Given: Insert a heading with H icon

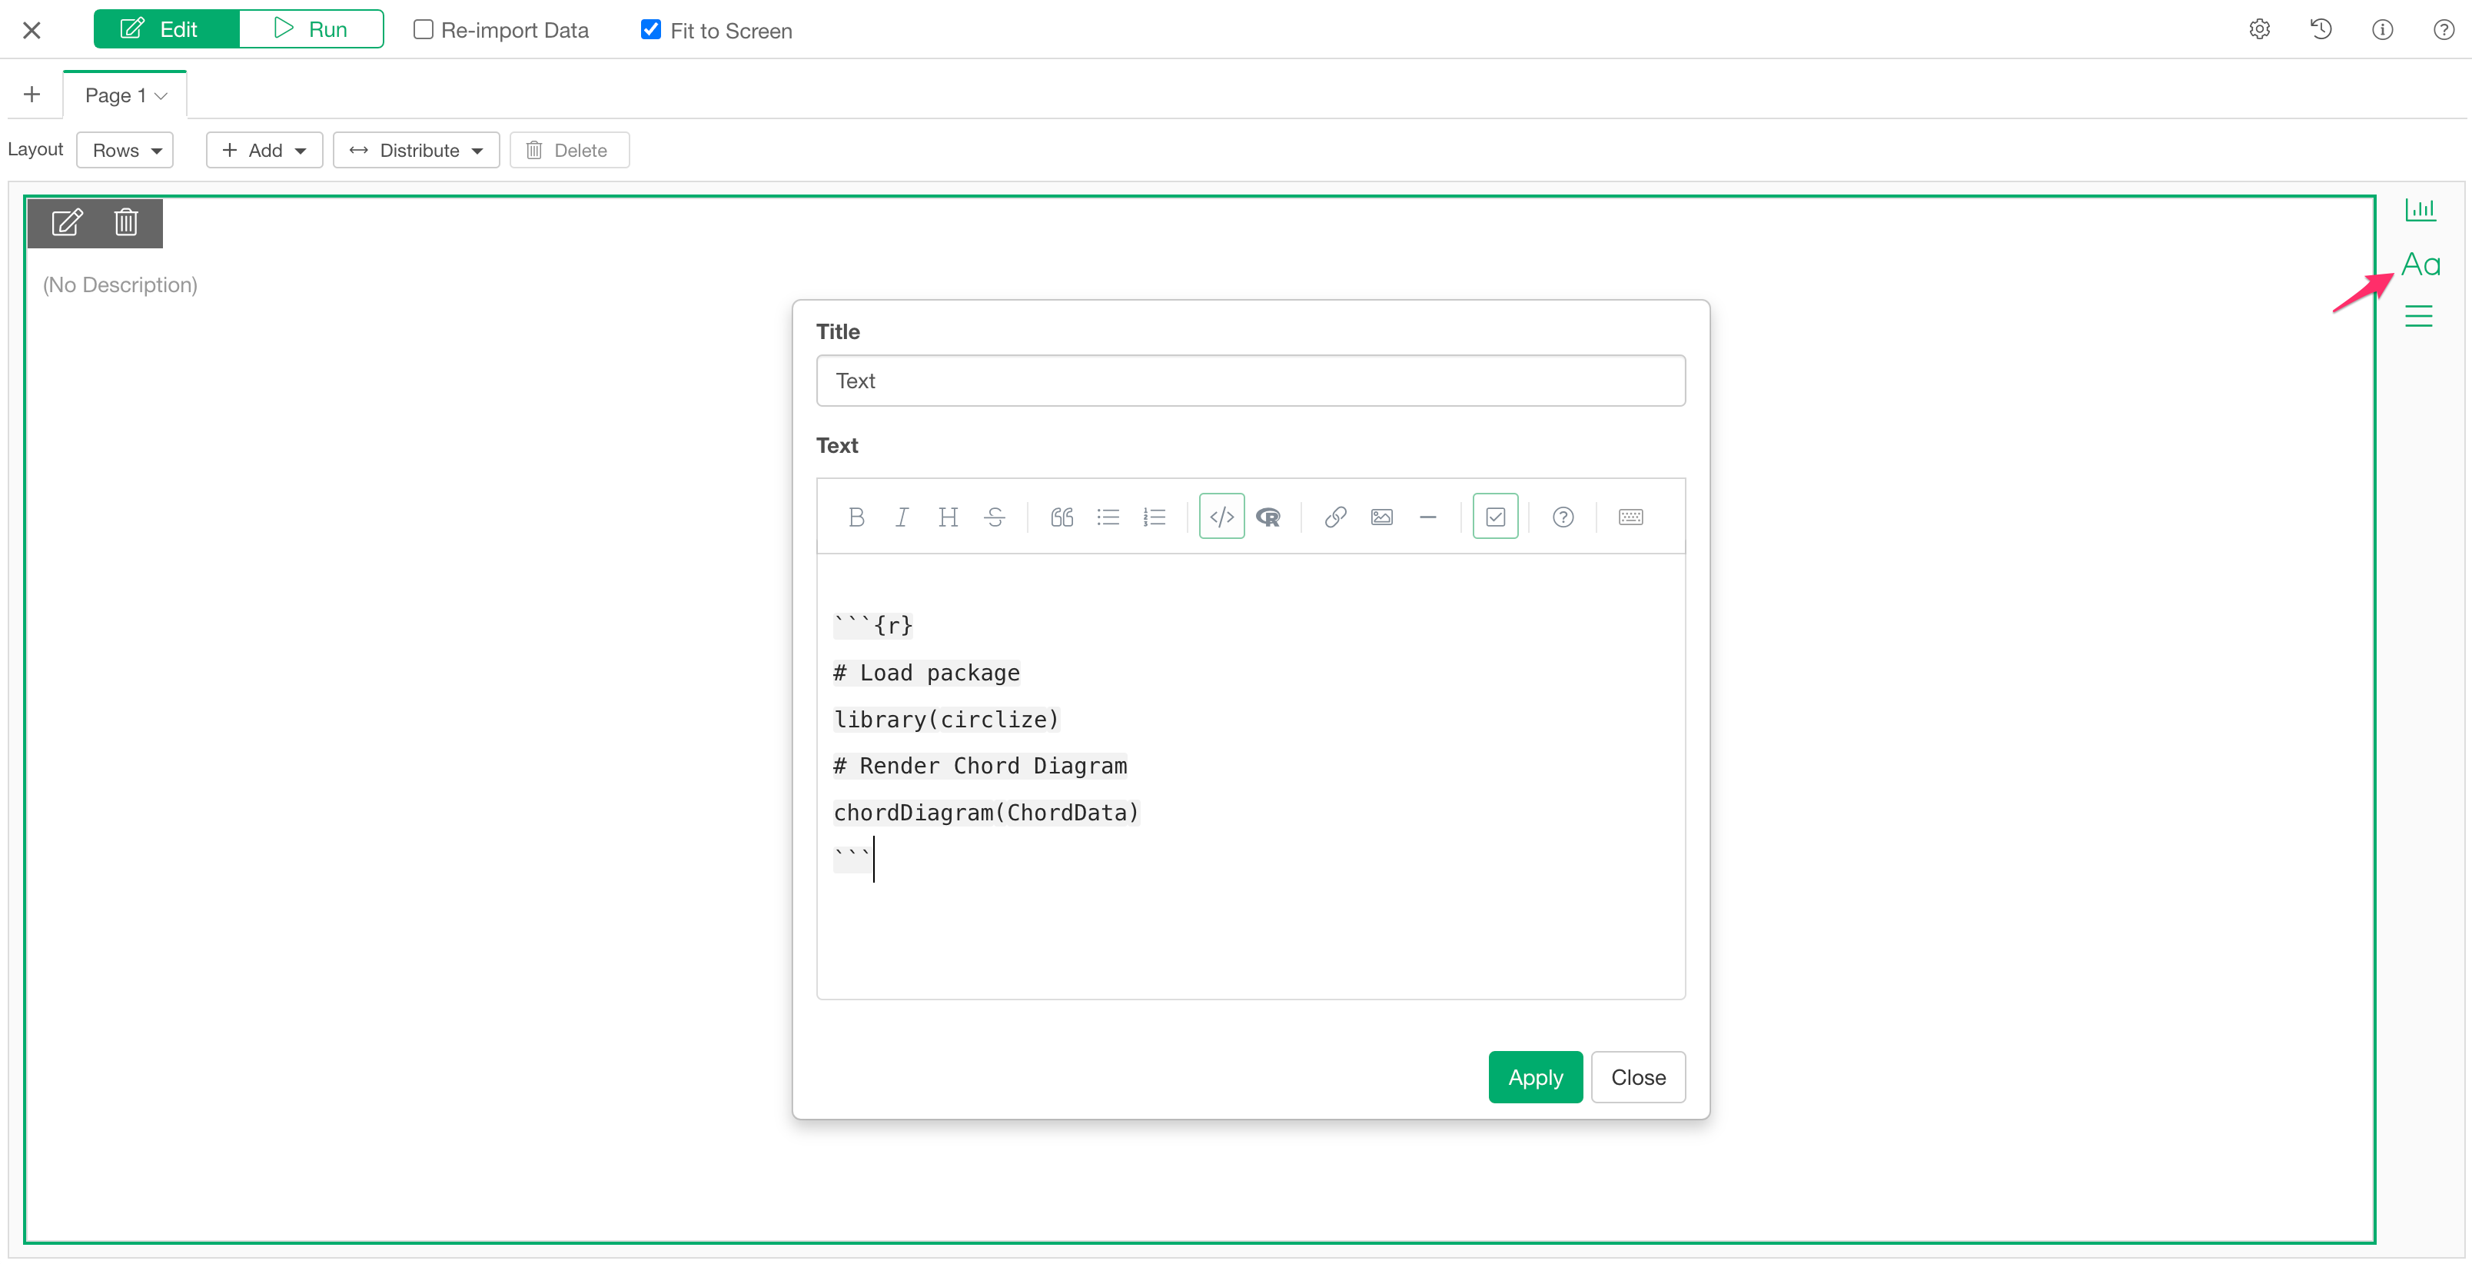Looking at the screenshot, I should tap(948, 517).
